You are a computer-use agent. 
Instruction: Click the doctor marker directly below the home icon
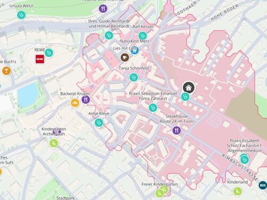185,97
